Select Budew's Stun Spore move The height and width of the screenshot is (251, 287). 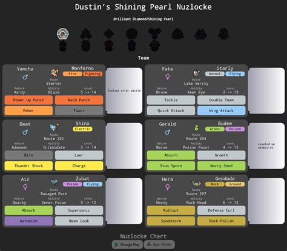click(x=171, y=166)
